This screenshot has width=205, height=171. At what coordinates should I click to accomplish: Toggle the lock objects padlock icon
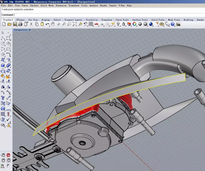pyautogui.click(x=124, y=24)
